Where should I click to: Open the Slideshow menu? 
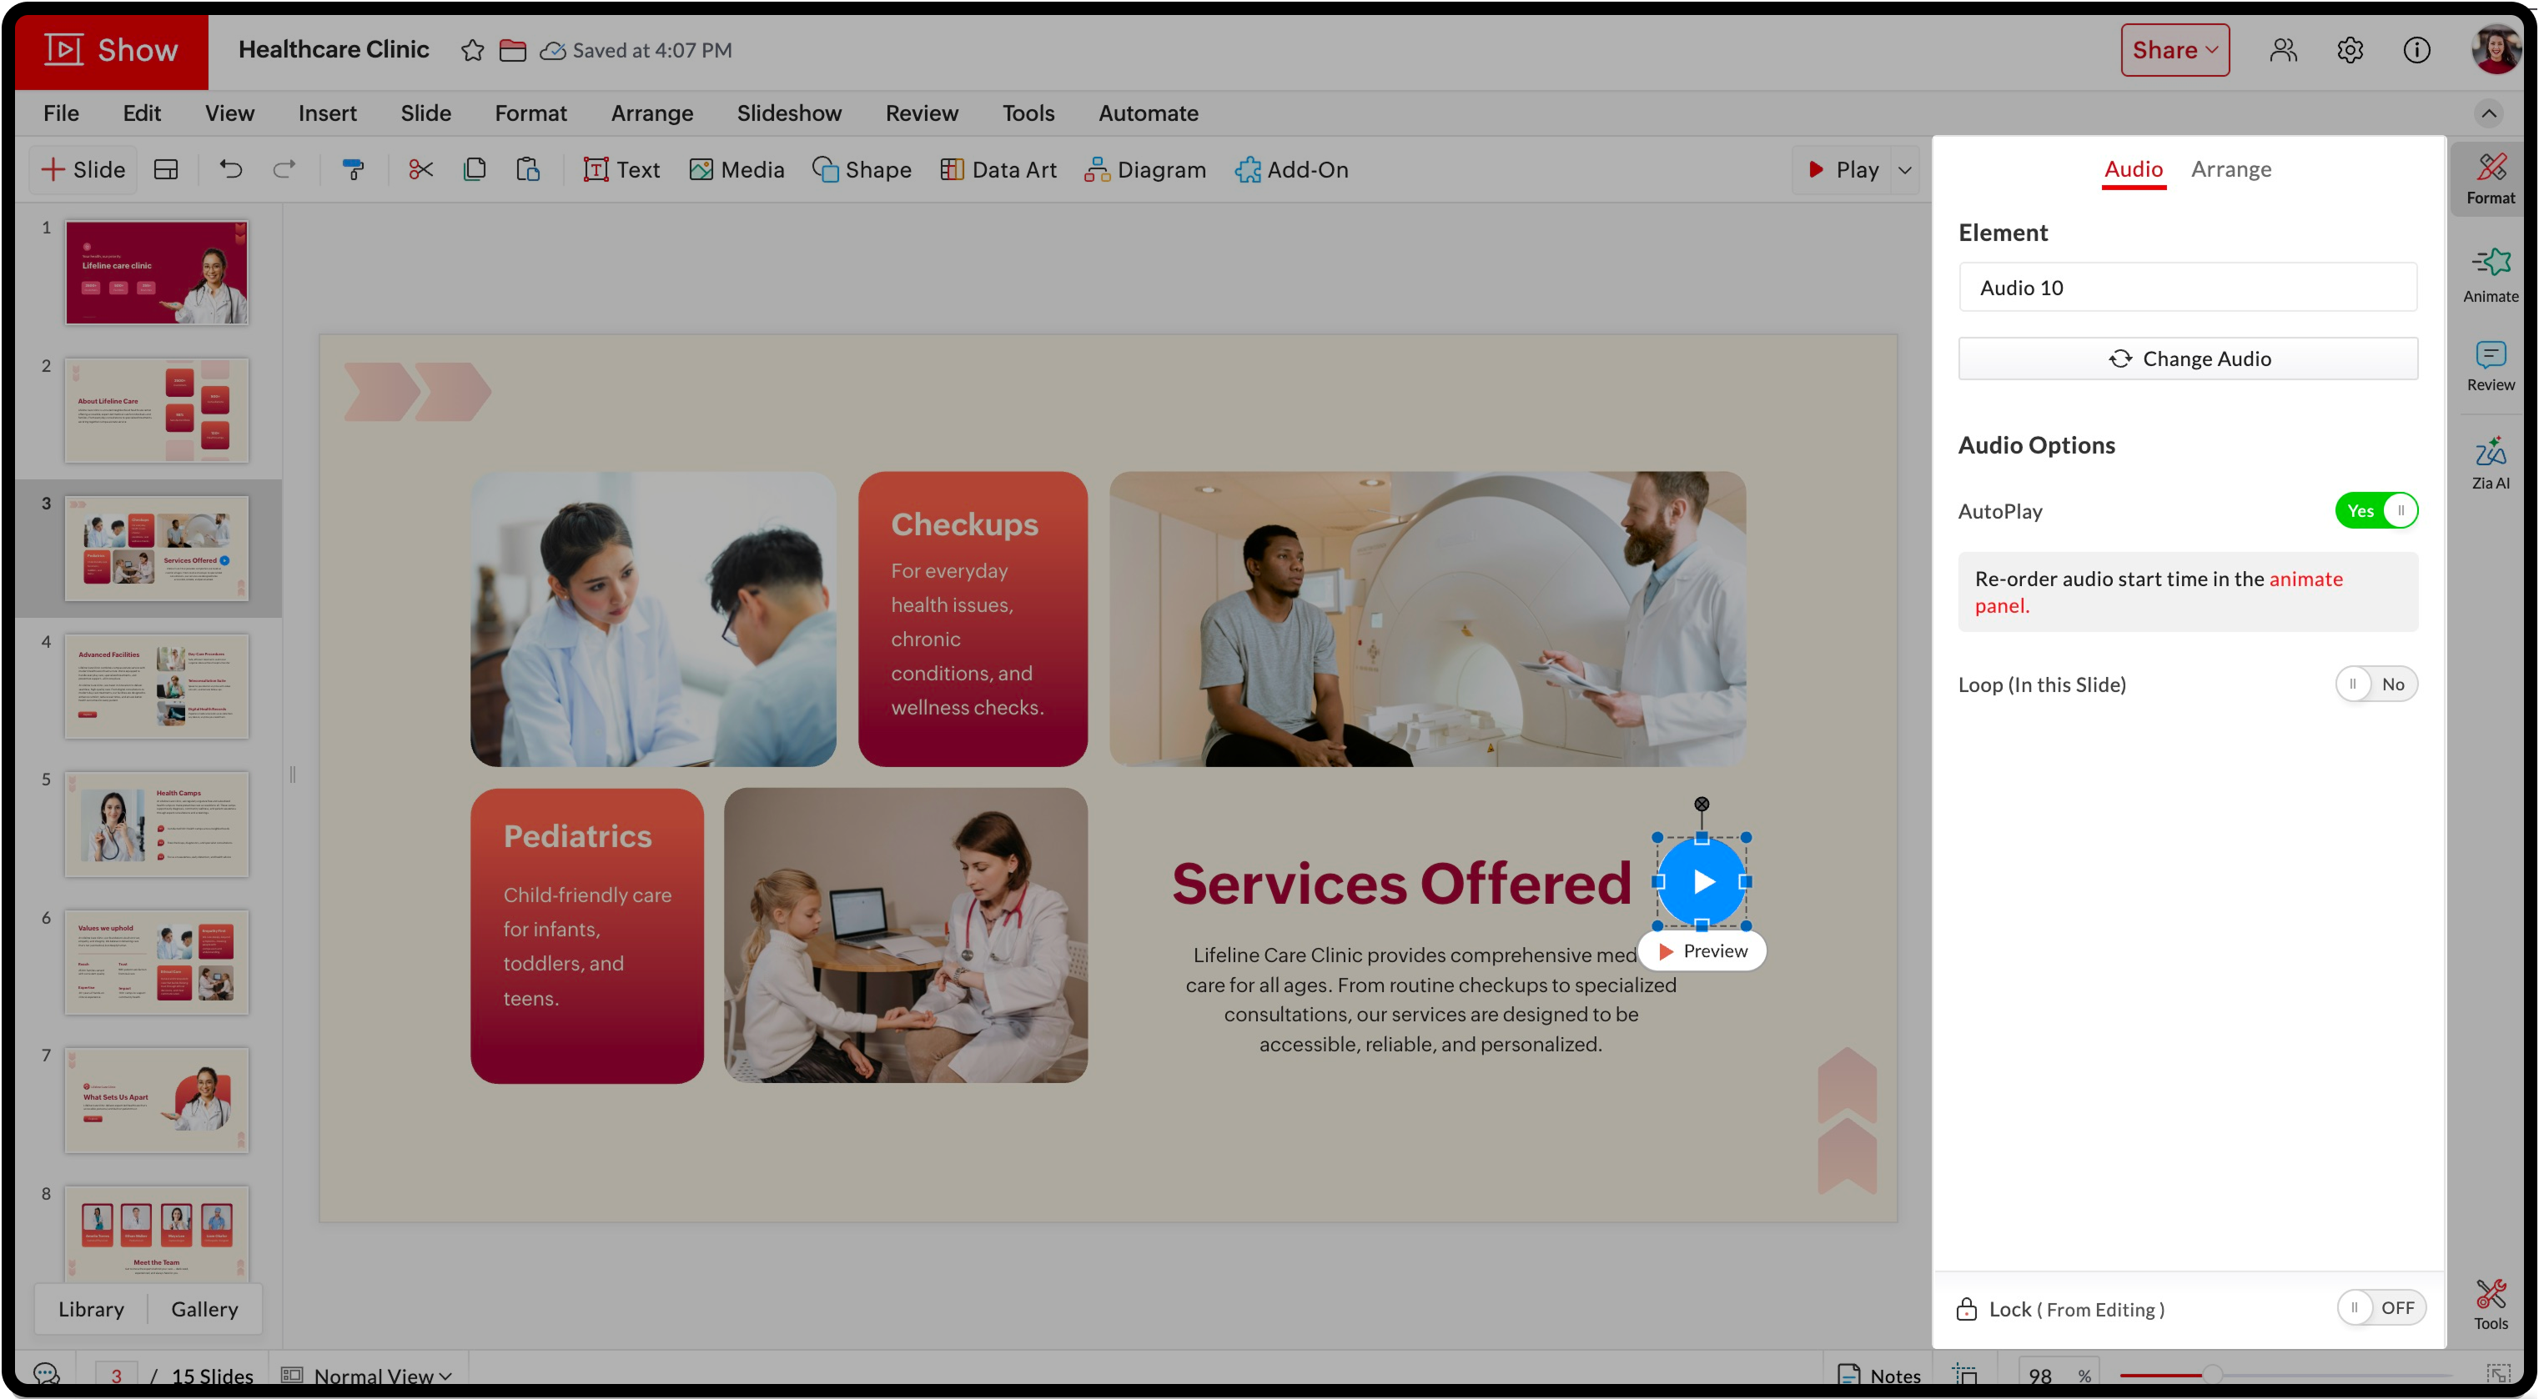click(788, 113)
